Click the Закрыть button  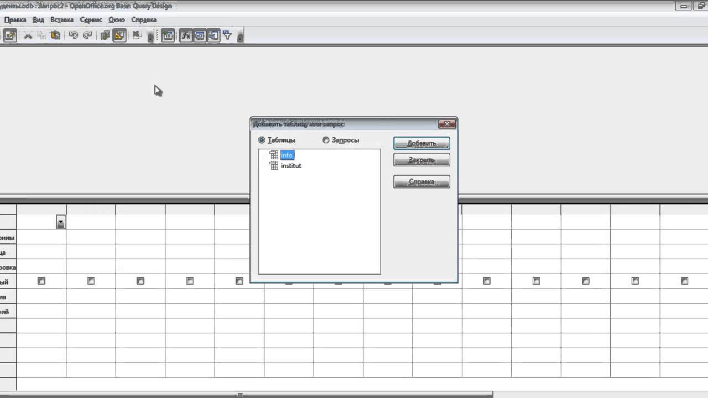coord(421,160)
